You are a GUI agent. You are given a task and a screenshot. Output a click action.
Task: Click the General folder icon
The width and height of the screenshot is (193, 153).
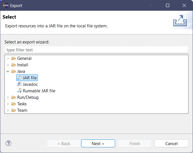14,58
